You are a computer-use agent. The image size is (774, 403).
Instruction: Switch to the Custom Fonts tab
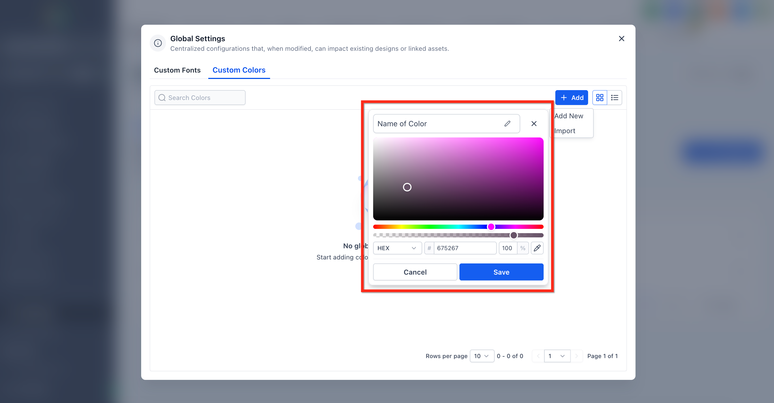pyautogui.click(x=177, y=70)
